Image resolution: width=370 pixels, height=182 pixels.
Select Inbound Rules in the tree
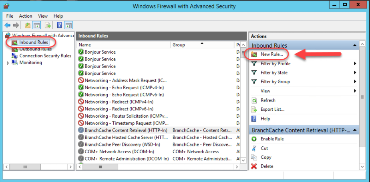coord(34,42)
